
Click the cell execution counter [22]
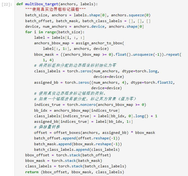pyautogui.click(x=7, y=4)
